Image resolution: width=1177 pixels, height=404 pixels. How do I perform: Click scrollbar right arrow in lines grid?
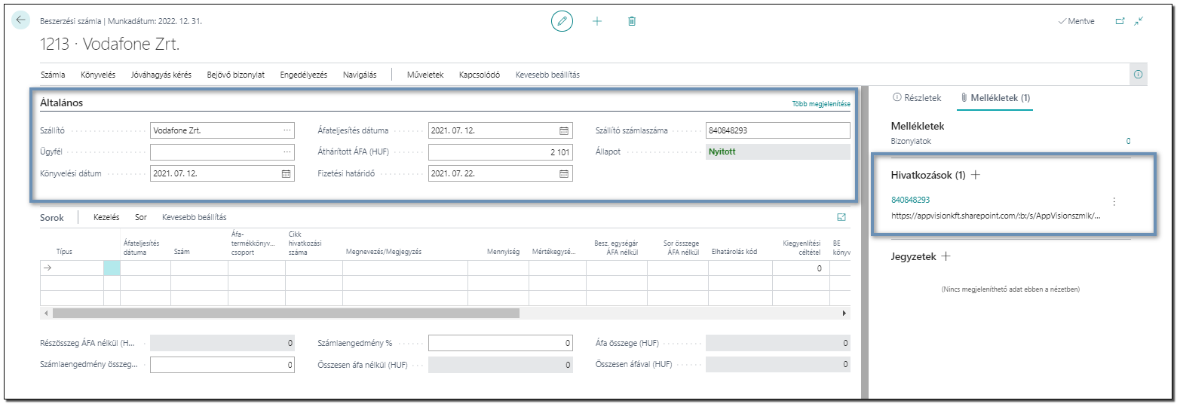tap(844, 313)
